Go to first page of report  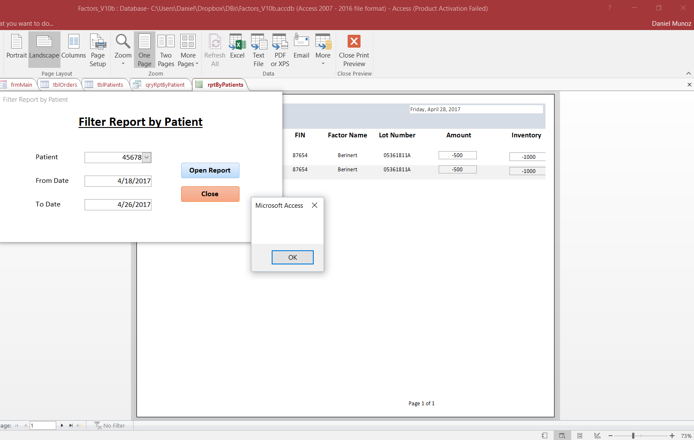tap(17, 425)
